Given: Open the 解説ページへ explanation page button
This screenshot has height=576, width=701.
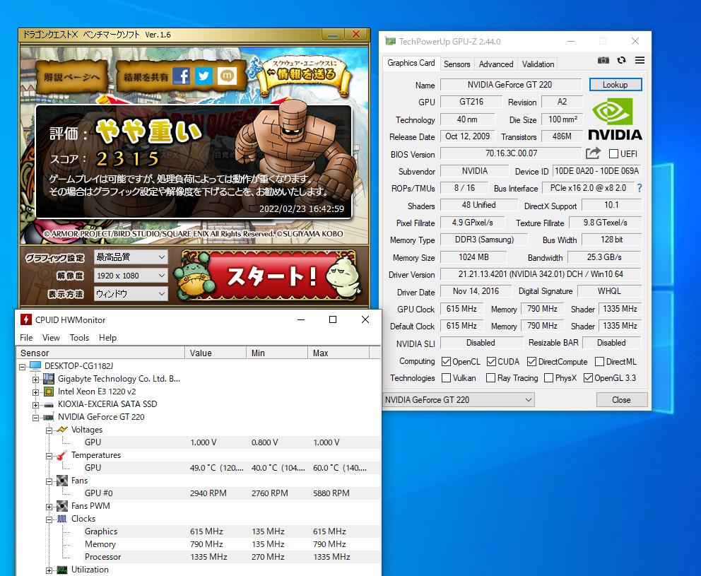Looking at the screenshot, I should (x=71, y=77).
